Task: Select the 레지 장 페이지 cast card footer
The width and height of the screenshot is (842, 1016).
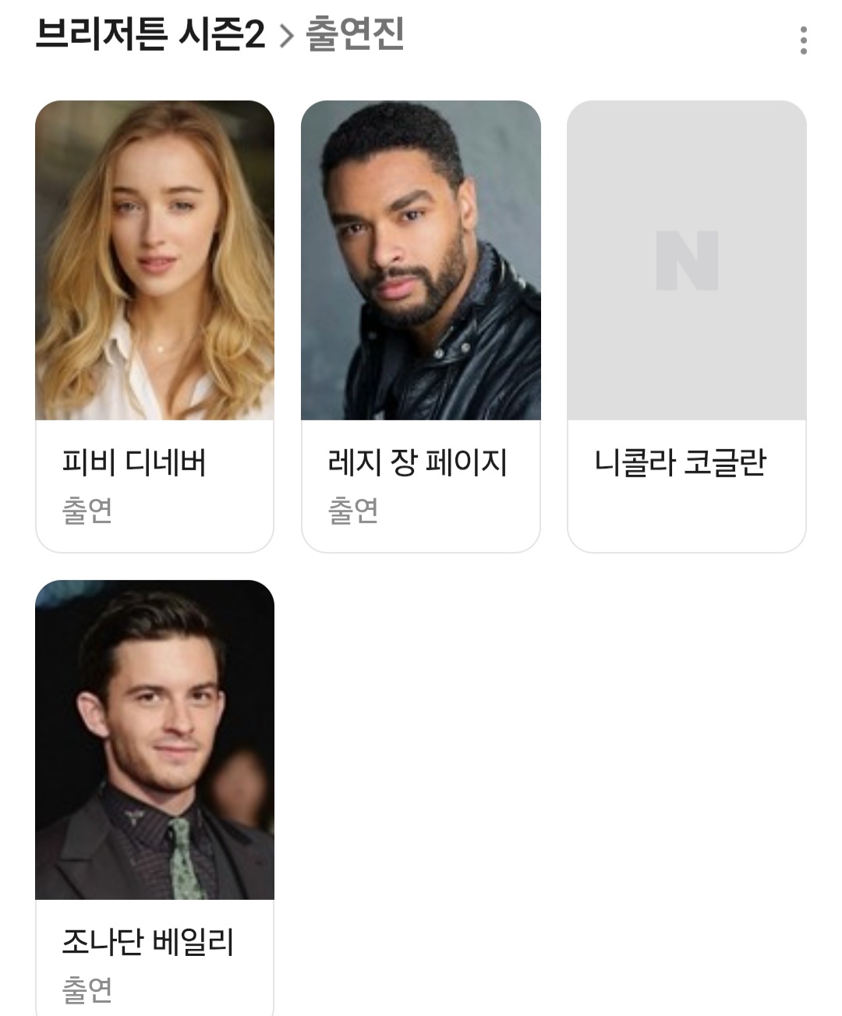Action: [x=421, y=487]
